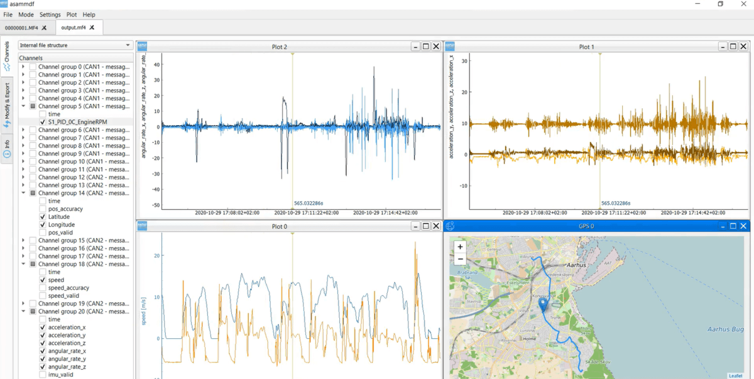The image size is (754, 379).
Task: Click the acceleration_y channel name
Action: click(x=67, y=335)
